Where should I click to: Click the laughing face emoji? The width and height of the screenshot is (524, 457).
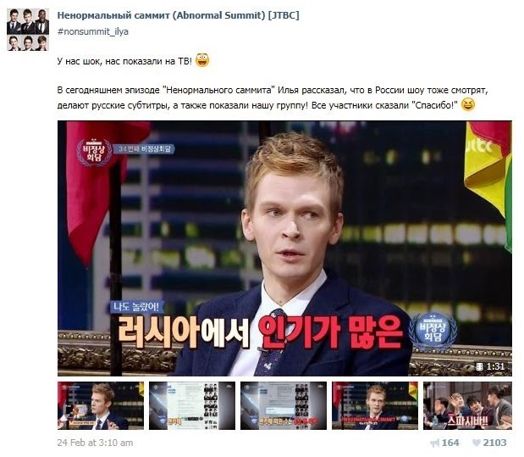pyautogui.click(x=468, y=105)
